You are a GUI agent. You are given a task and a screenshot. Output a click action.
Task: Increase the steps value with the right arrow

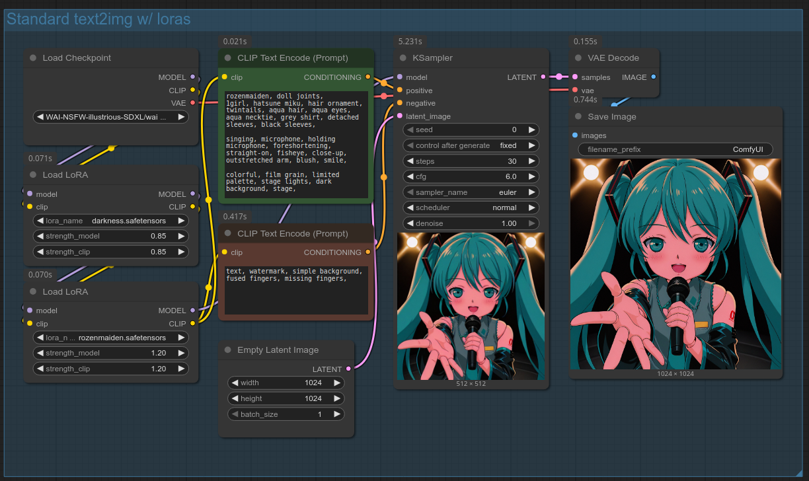click(x=532, y=161)
